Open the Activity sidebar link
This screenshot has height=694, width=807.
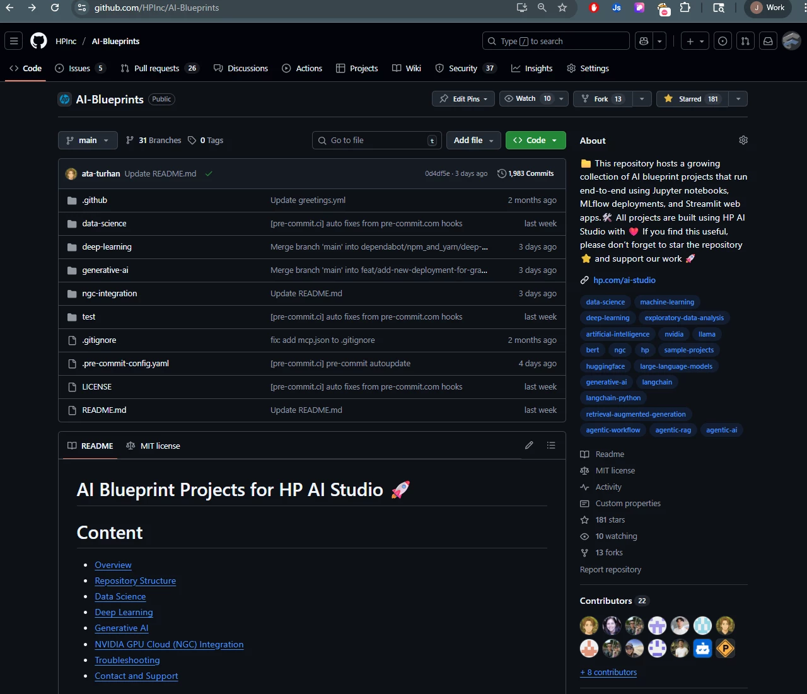pos(608,487)
